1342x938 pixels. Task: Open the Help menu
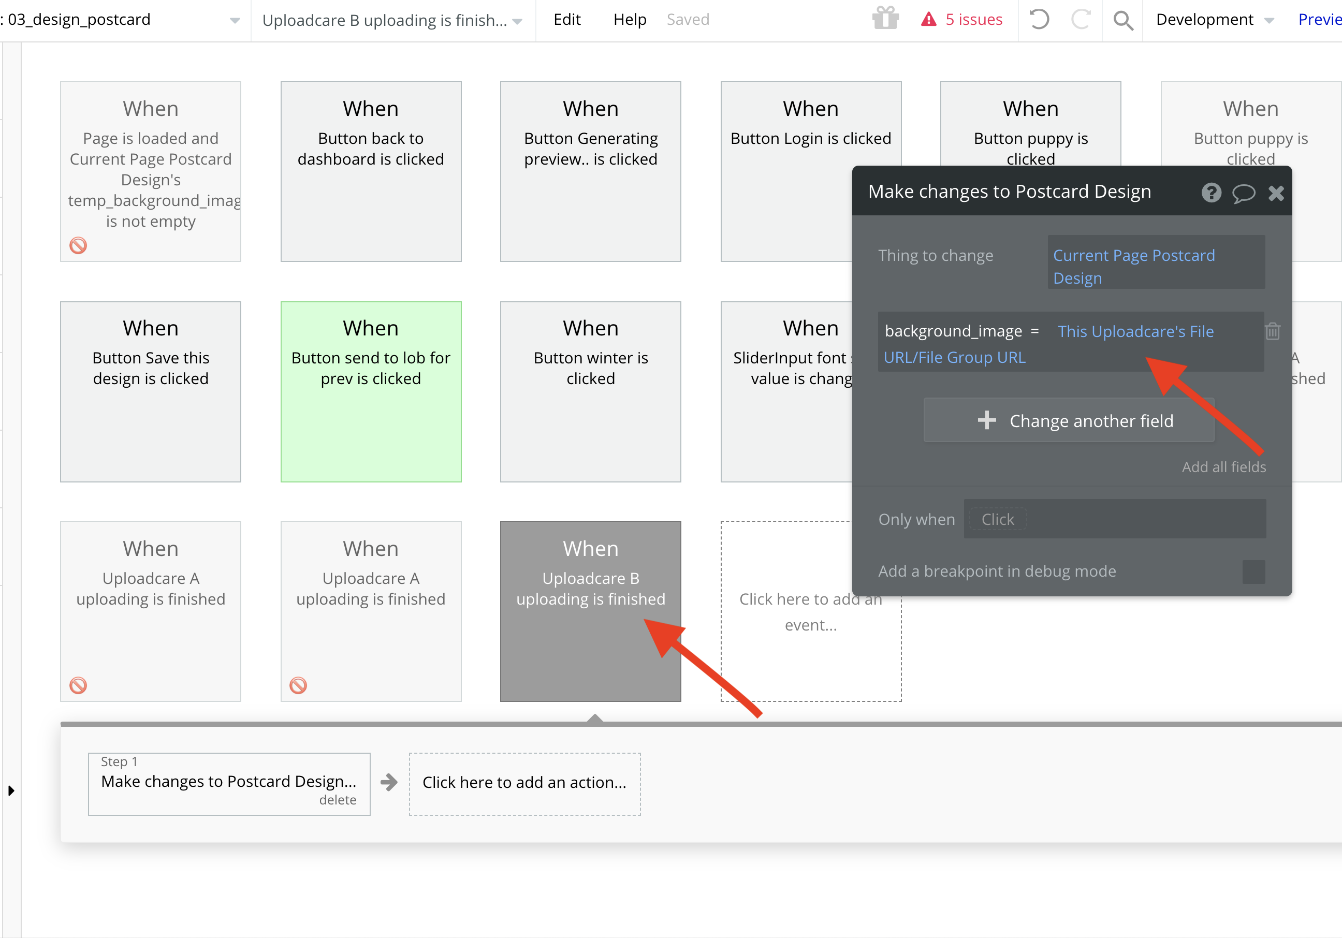pos(630,19)
